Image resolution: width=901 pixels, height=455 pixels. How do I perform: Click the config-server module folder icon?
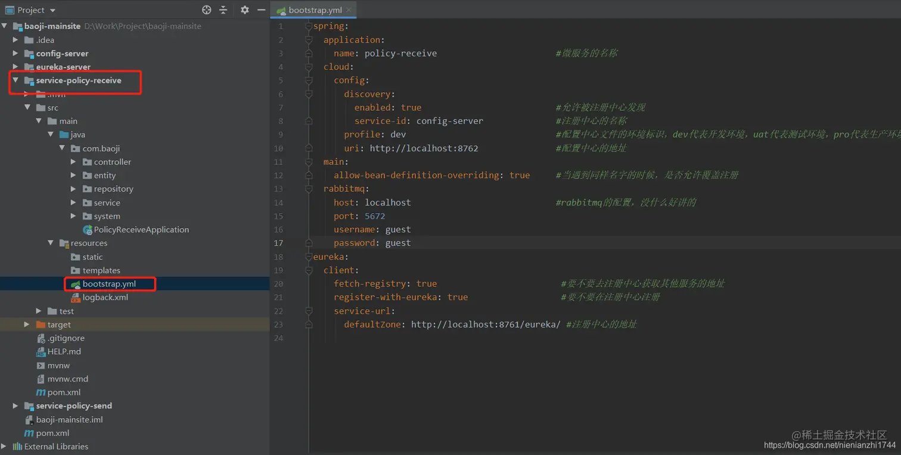pyautogui.click(x=29, y=54)
